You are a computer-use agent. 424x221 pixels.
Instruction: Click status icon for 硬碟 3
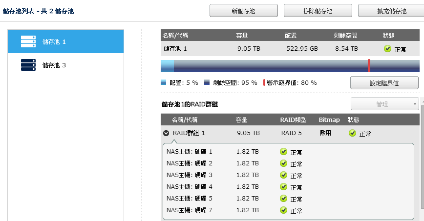pyautogui.click(x=283, y=175)
